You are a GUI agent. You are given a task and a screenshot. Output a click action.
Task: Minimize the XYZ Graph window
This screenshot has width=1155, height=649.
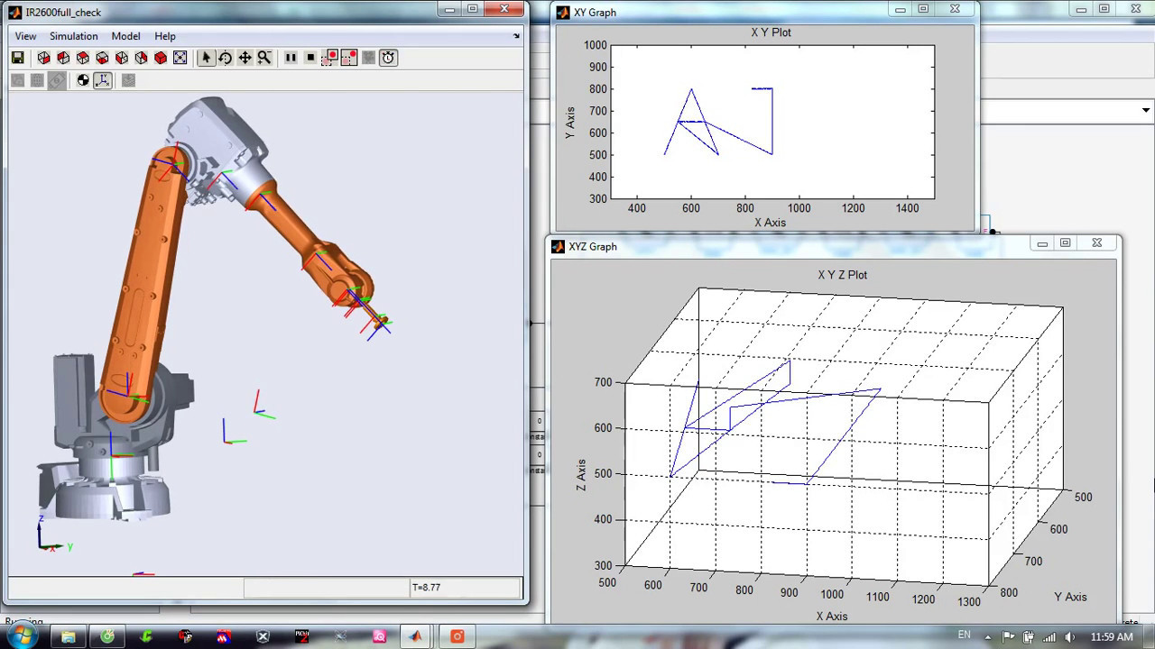point(1042,243)
